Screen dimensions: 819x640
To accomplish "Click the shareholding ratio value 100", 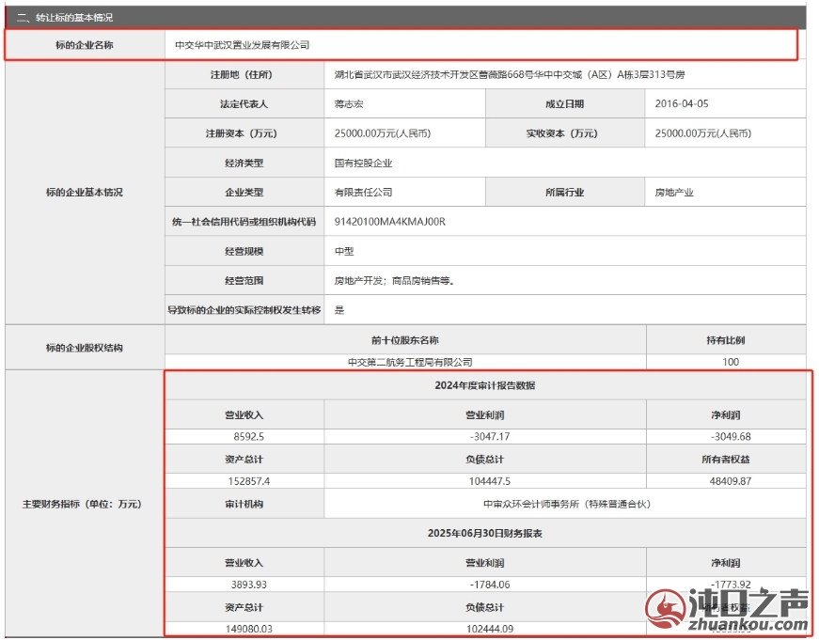I will 731,362.
